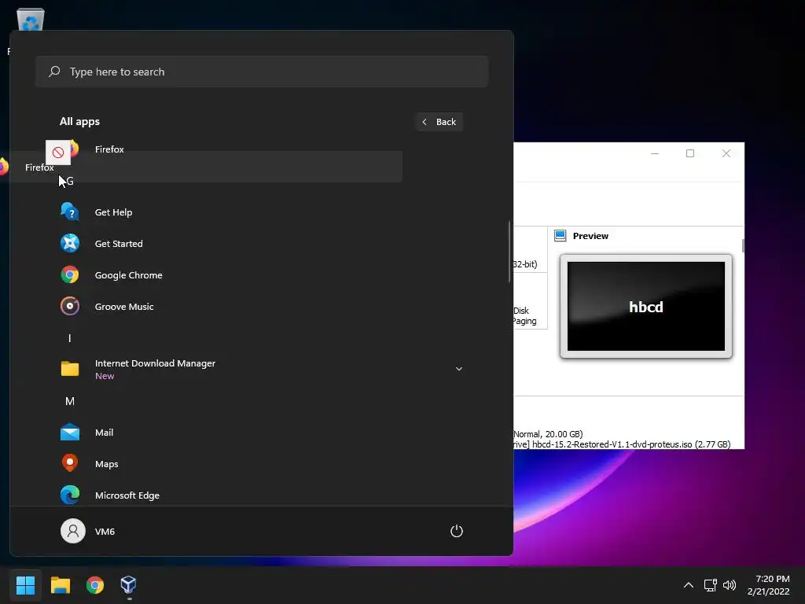Click the VirtualBox details scrollbar
The image size is (805, 604).
[743, 245]
